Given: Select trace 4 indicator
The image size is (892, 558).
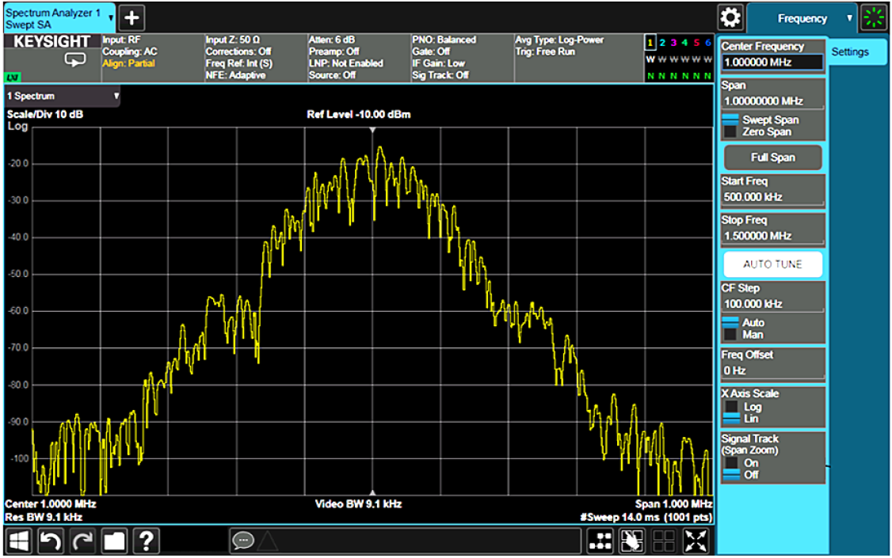Looking at the screenshot, I should (x=685, y=43).
